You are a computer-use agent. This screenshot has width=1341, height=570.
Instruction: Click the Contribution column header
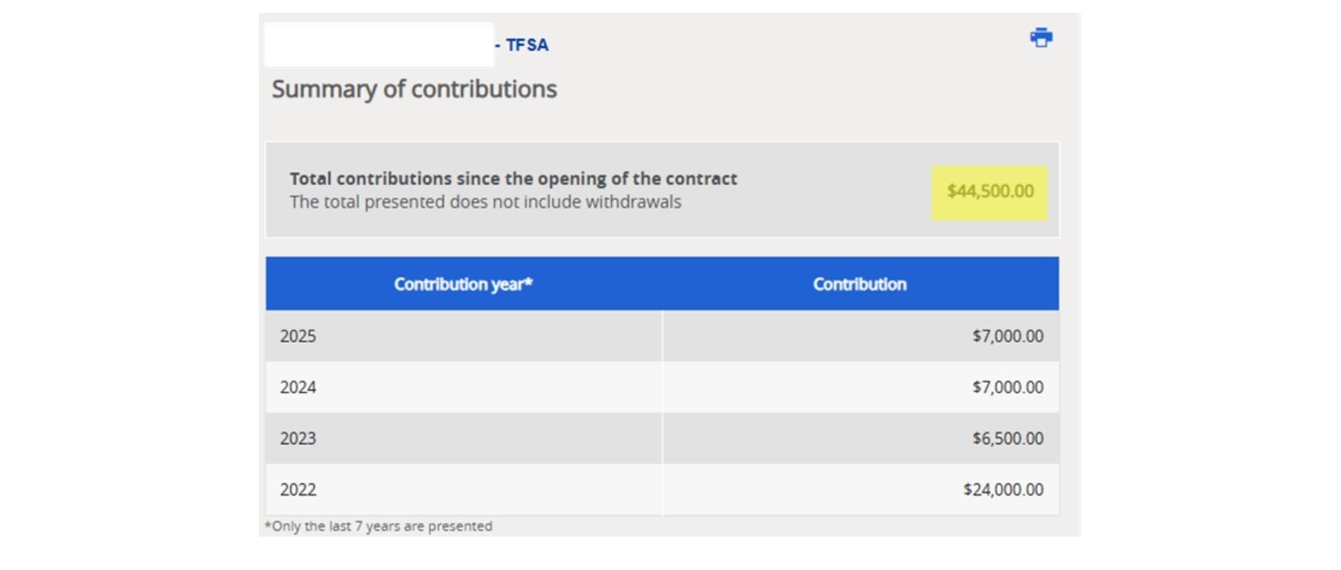[860, 284]
